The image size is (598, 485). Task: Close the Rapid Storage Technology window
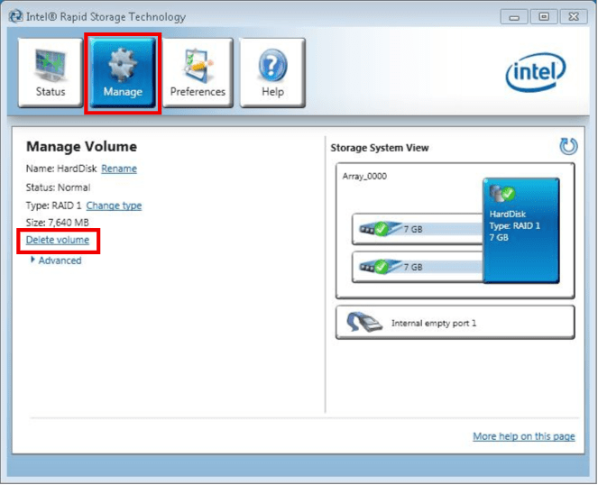[x=574, y=17]
